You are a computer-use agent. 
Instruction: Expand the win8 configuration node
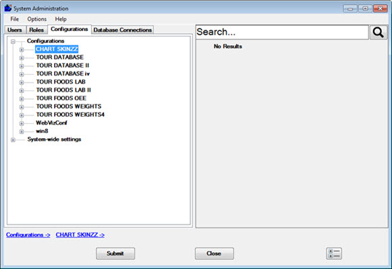pyautogui.click(x=22, y=131)
